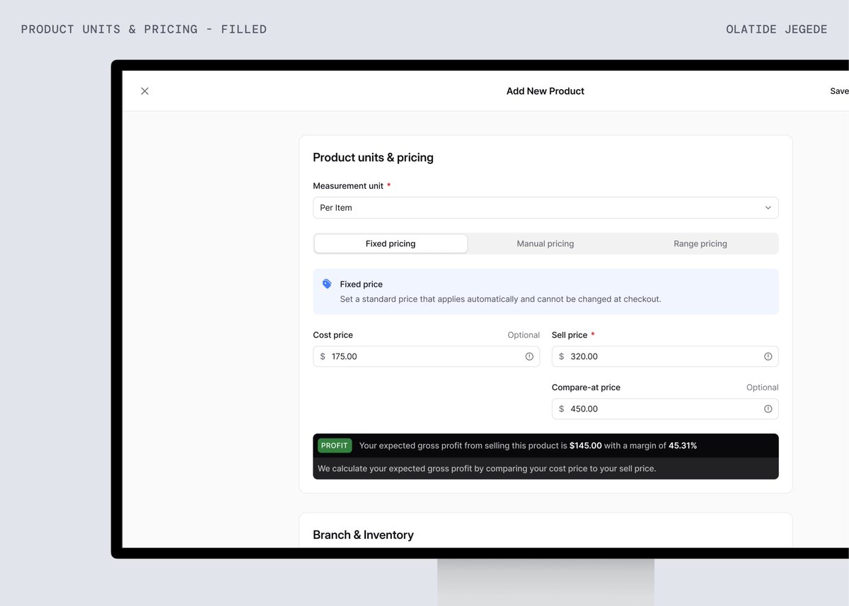Click the Sell price info icon
This screenshot has width=849, height=606.
[x=768, y=356]
